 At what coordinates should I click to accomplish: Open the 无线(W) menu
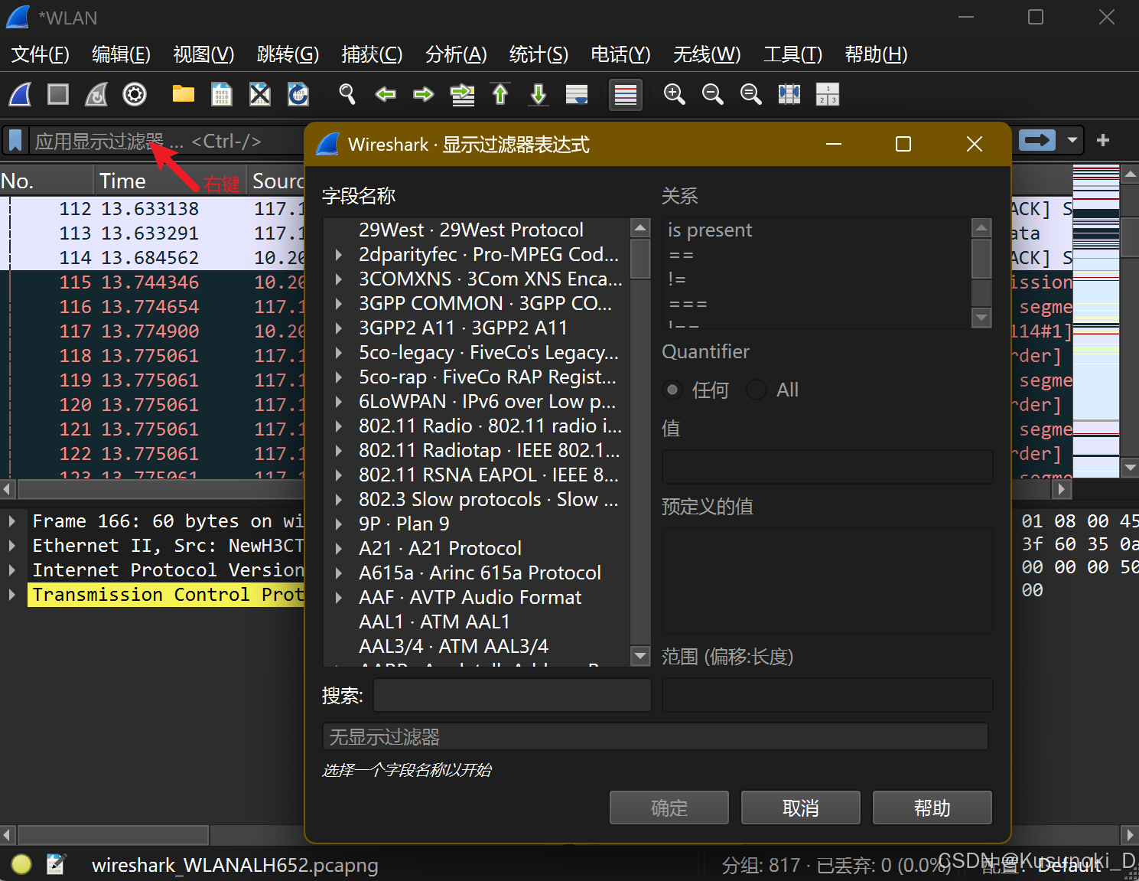pos(707,54)
